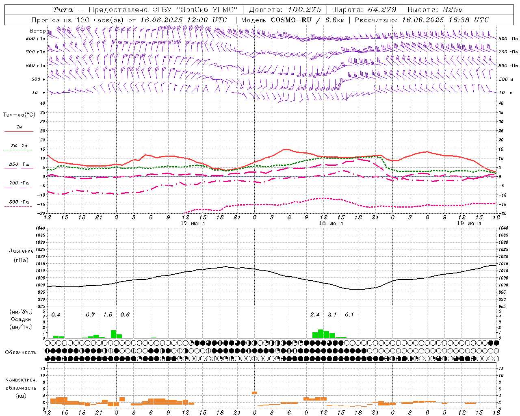Click the "700 гПа" temperature legend label
The image size is (520, 416).
[x=19, y=183]
